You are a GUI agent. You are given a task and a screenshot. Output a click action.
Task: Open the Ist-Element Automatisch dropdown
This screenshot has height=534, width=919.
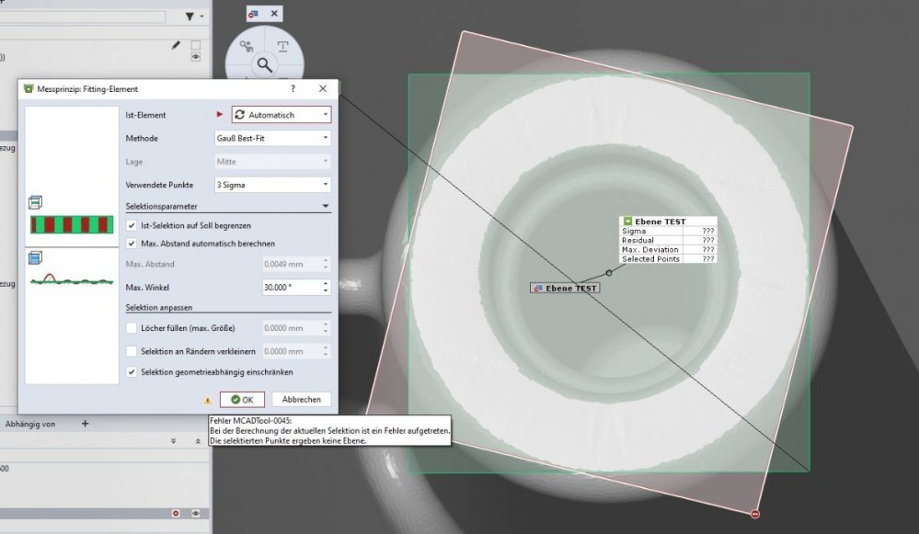pos(281,115)
